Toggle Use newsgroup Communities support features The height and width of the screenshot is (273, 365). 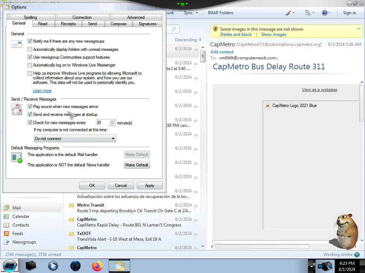point(30,57)
